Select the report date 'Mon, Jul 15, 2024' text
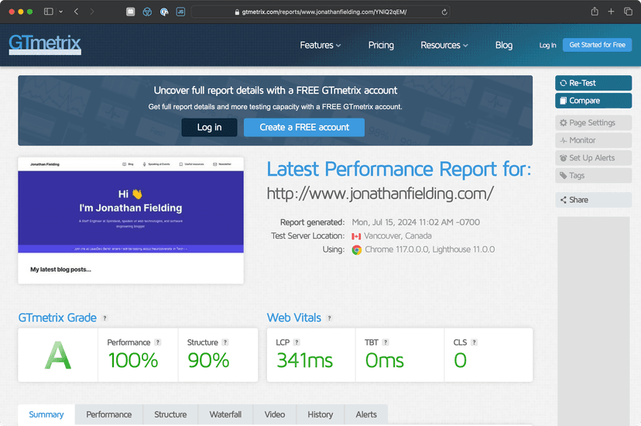The height and width of the screenshot is (426, 641). coord(384,222)
